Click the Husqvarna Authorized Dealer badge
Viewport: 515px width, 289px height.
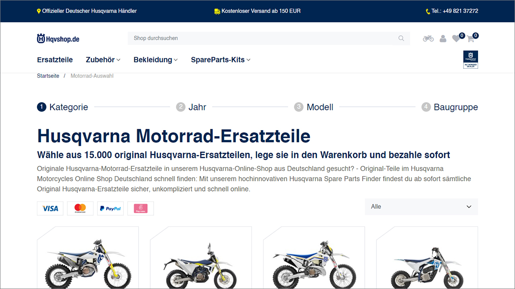[x=470, y=60]
